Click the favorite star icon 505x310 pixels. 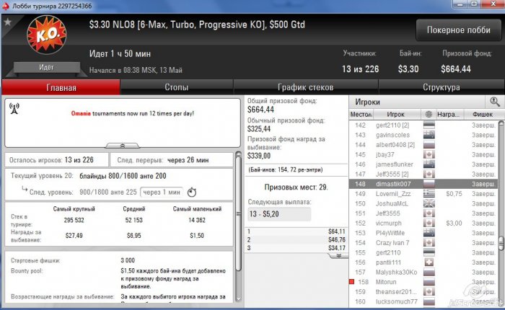[x=8, y=22]
